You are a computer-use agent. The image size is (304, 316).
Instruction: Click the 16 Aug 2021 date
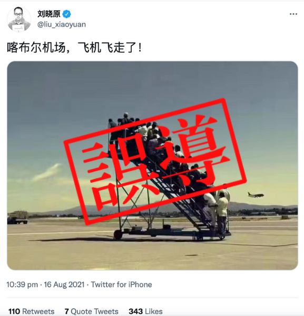click(x=64, y=284)
